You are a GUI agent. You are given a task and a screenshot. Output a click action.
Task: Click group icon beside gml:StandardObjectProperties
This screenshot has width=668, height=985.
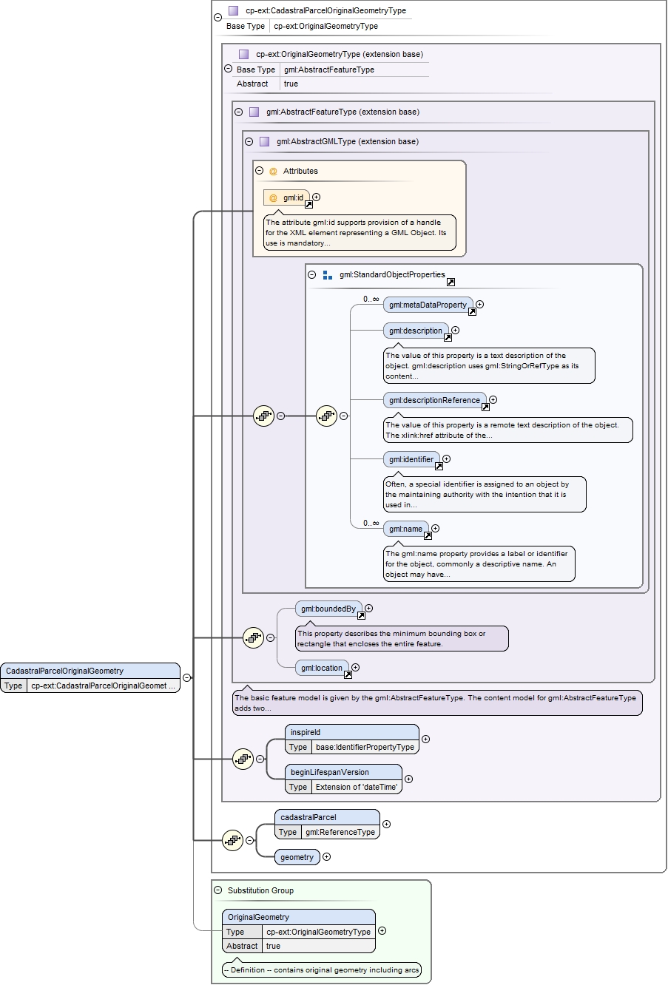(x=328, y=274)
